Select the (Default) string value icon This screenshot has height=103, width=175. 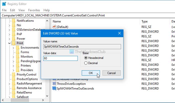[x=54, y=27]
